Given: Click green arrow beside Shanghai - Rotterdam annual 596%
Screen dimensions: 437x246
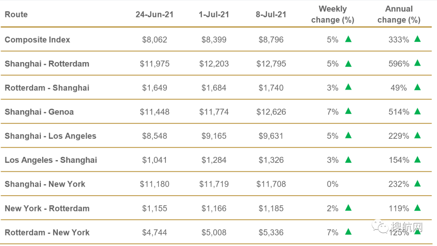Looking at the screenshot, I should pyautogui.click(x=418, y=63).
